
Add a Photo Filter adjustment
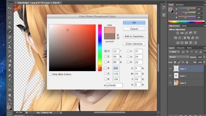[x=188, y=38]
